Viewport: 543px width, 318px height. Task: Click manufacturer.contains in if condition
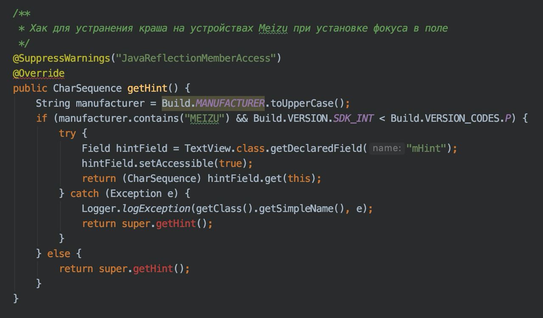coord(119,118)
